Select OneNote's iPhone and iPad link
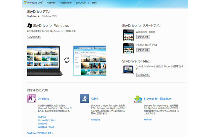This screenshot has width=210, height=137. tap(46, 120)
